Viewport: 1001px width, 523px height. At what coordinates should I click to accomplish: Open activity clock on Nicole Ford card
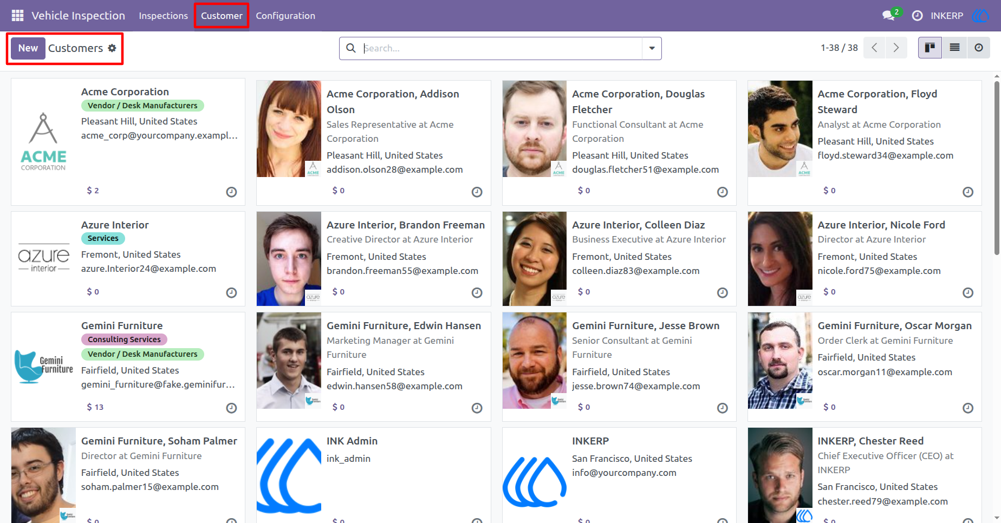968,292
